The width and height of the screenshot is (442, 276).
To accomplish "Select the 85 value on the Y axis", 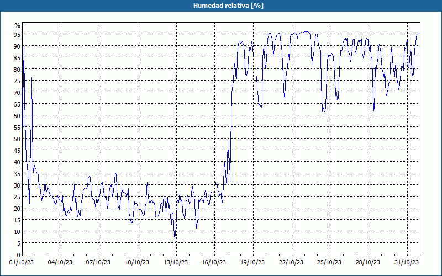I will coord(17,57).
